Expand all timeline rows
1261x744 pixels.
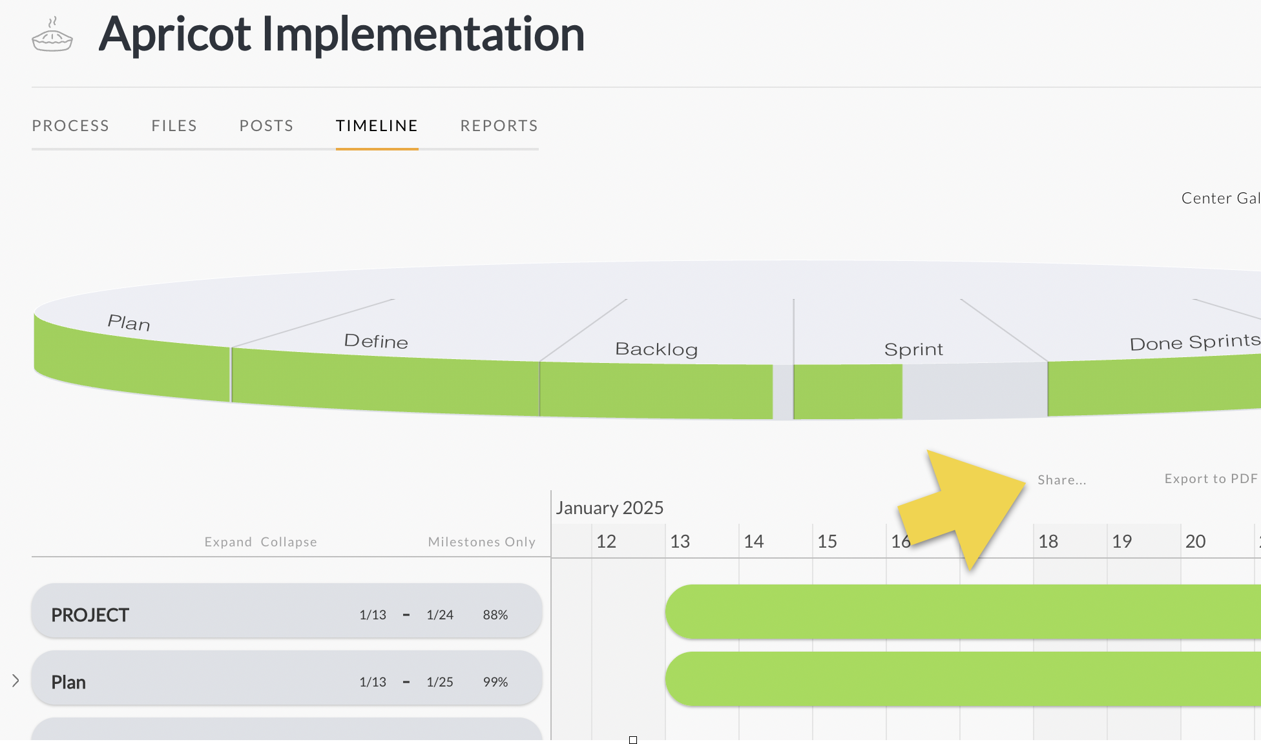[228, 542]
